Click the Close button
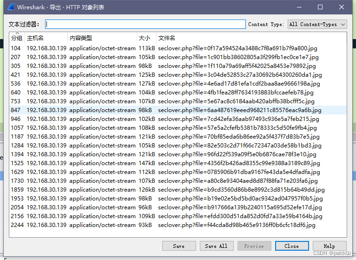The width and height of the screenshot is (356, 260). 292,246
